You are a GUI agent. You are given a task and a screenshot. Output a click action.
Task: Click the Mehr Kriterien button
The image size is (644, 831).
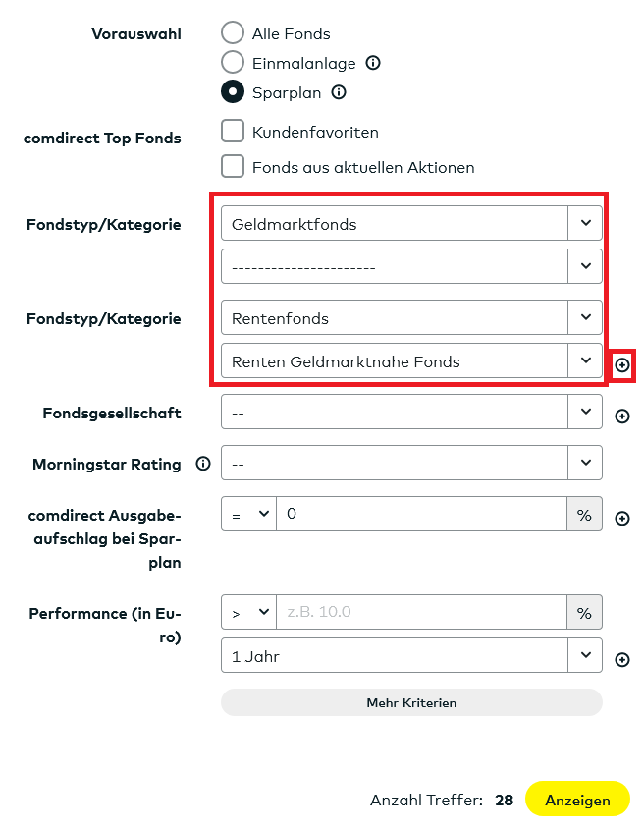pos(411,703)
